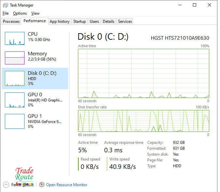The image size is (220, 192).
Task: Open the View menu
Action: point(35,13)
